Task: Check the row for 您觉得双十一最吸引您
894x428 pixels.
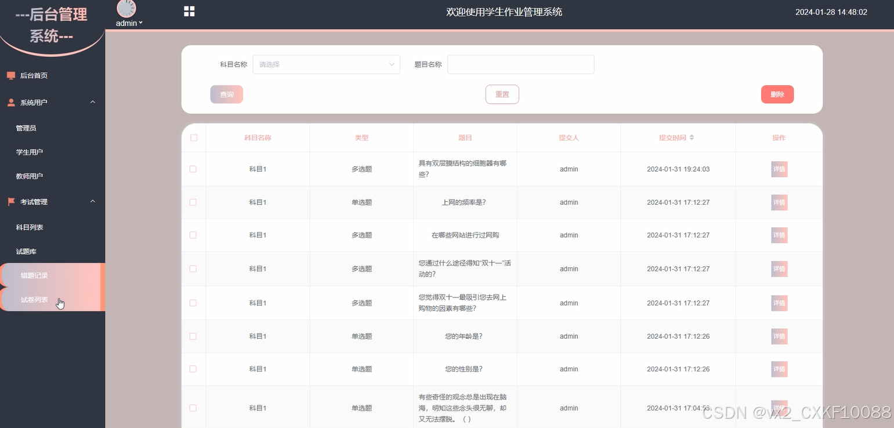Action: tap(193, 303)
